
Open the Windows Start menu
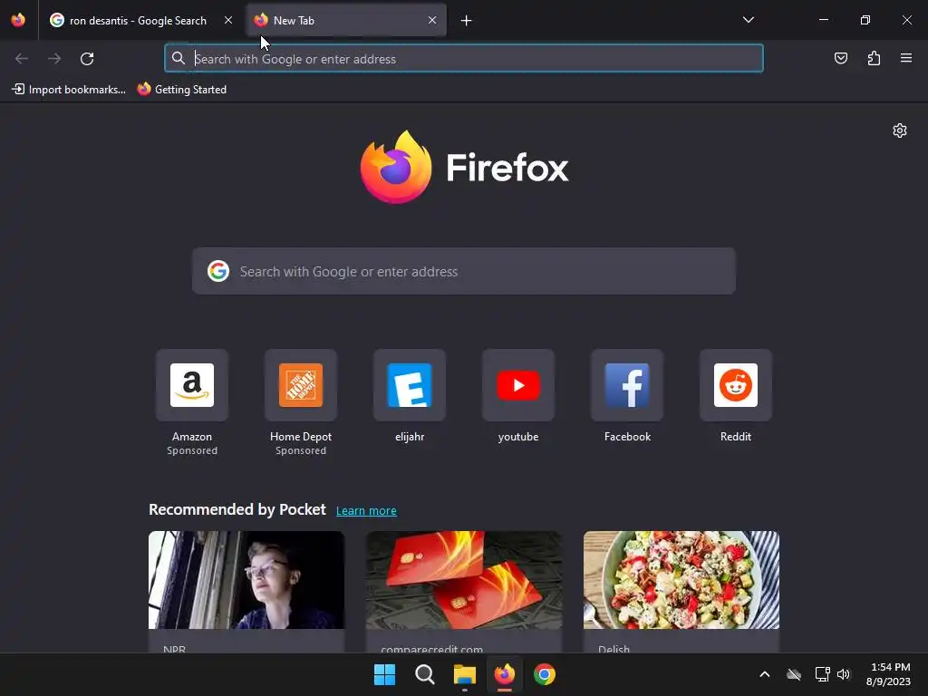pos(384,674)
